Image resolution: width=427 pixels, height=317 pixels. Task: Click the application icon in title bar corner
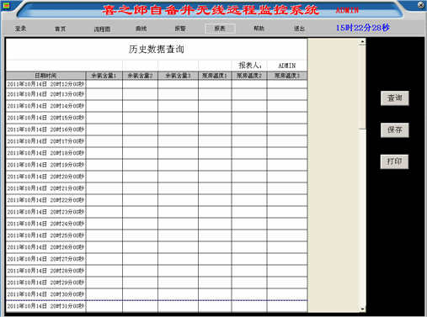click(6, 5)
